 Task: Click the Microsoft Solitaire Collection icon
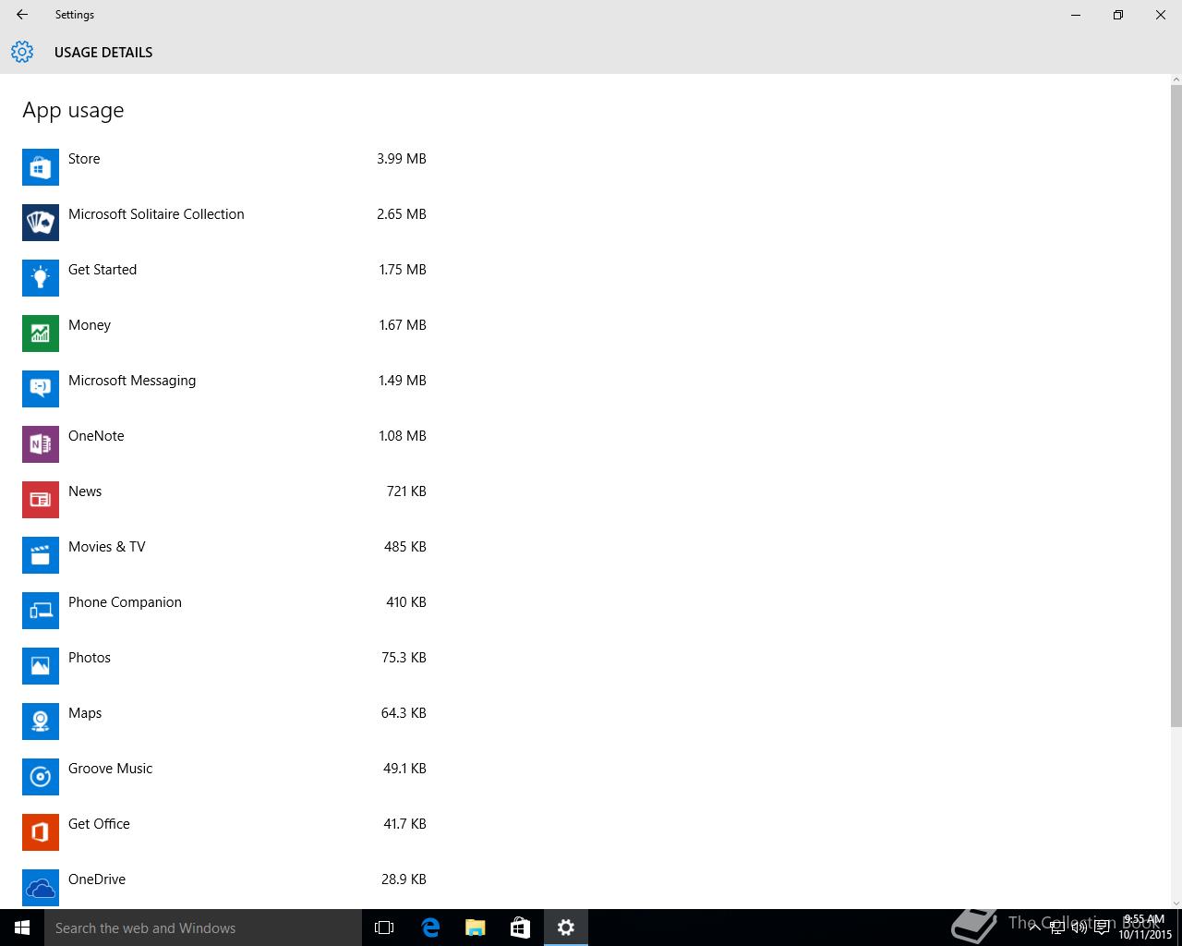tap(41, 223)
